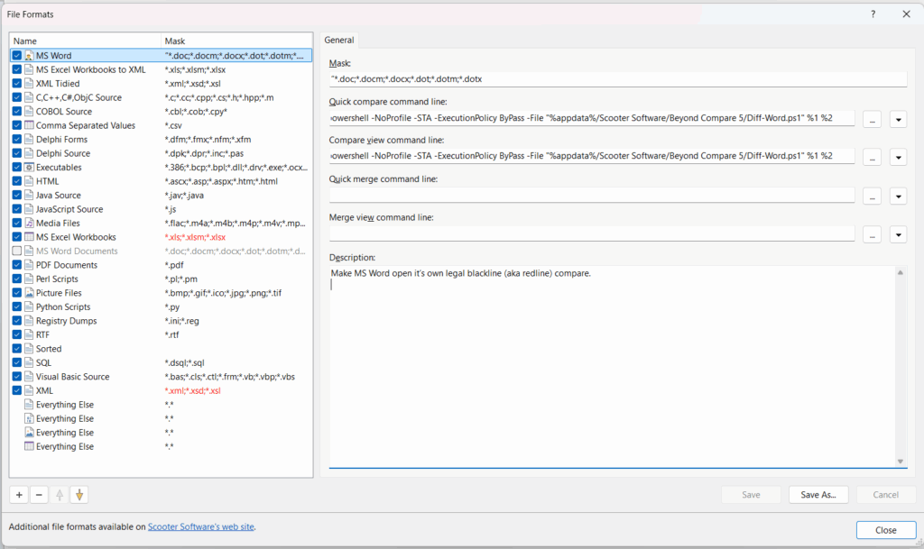This screenshot has height=549, width=924.
Task: Open Merge view command line dropdown
Action: pos(898,234)
